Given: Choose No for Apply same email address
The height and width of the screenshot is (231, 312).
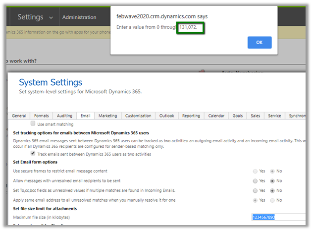Looking at the screenshot, I should (x=271, y=200).
